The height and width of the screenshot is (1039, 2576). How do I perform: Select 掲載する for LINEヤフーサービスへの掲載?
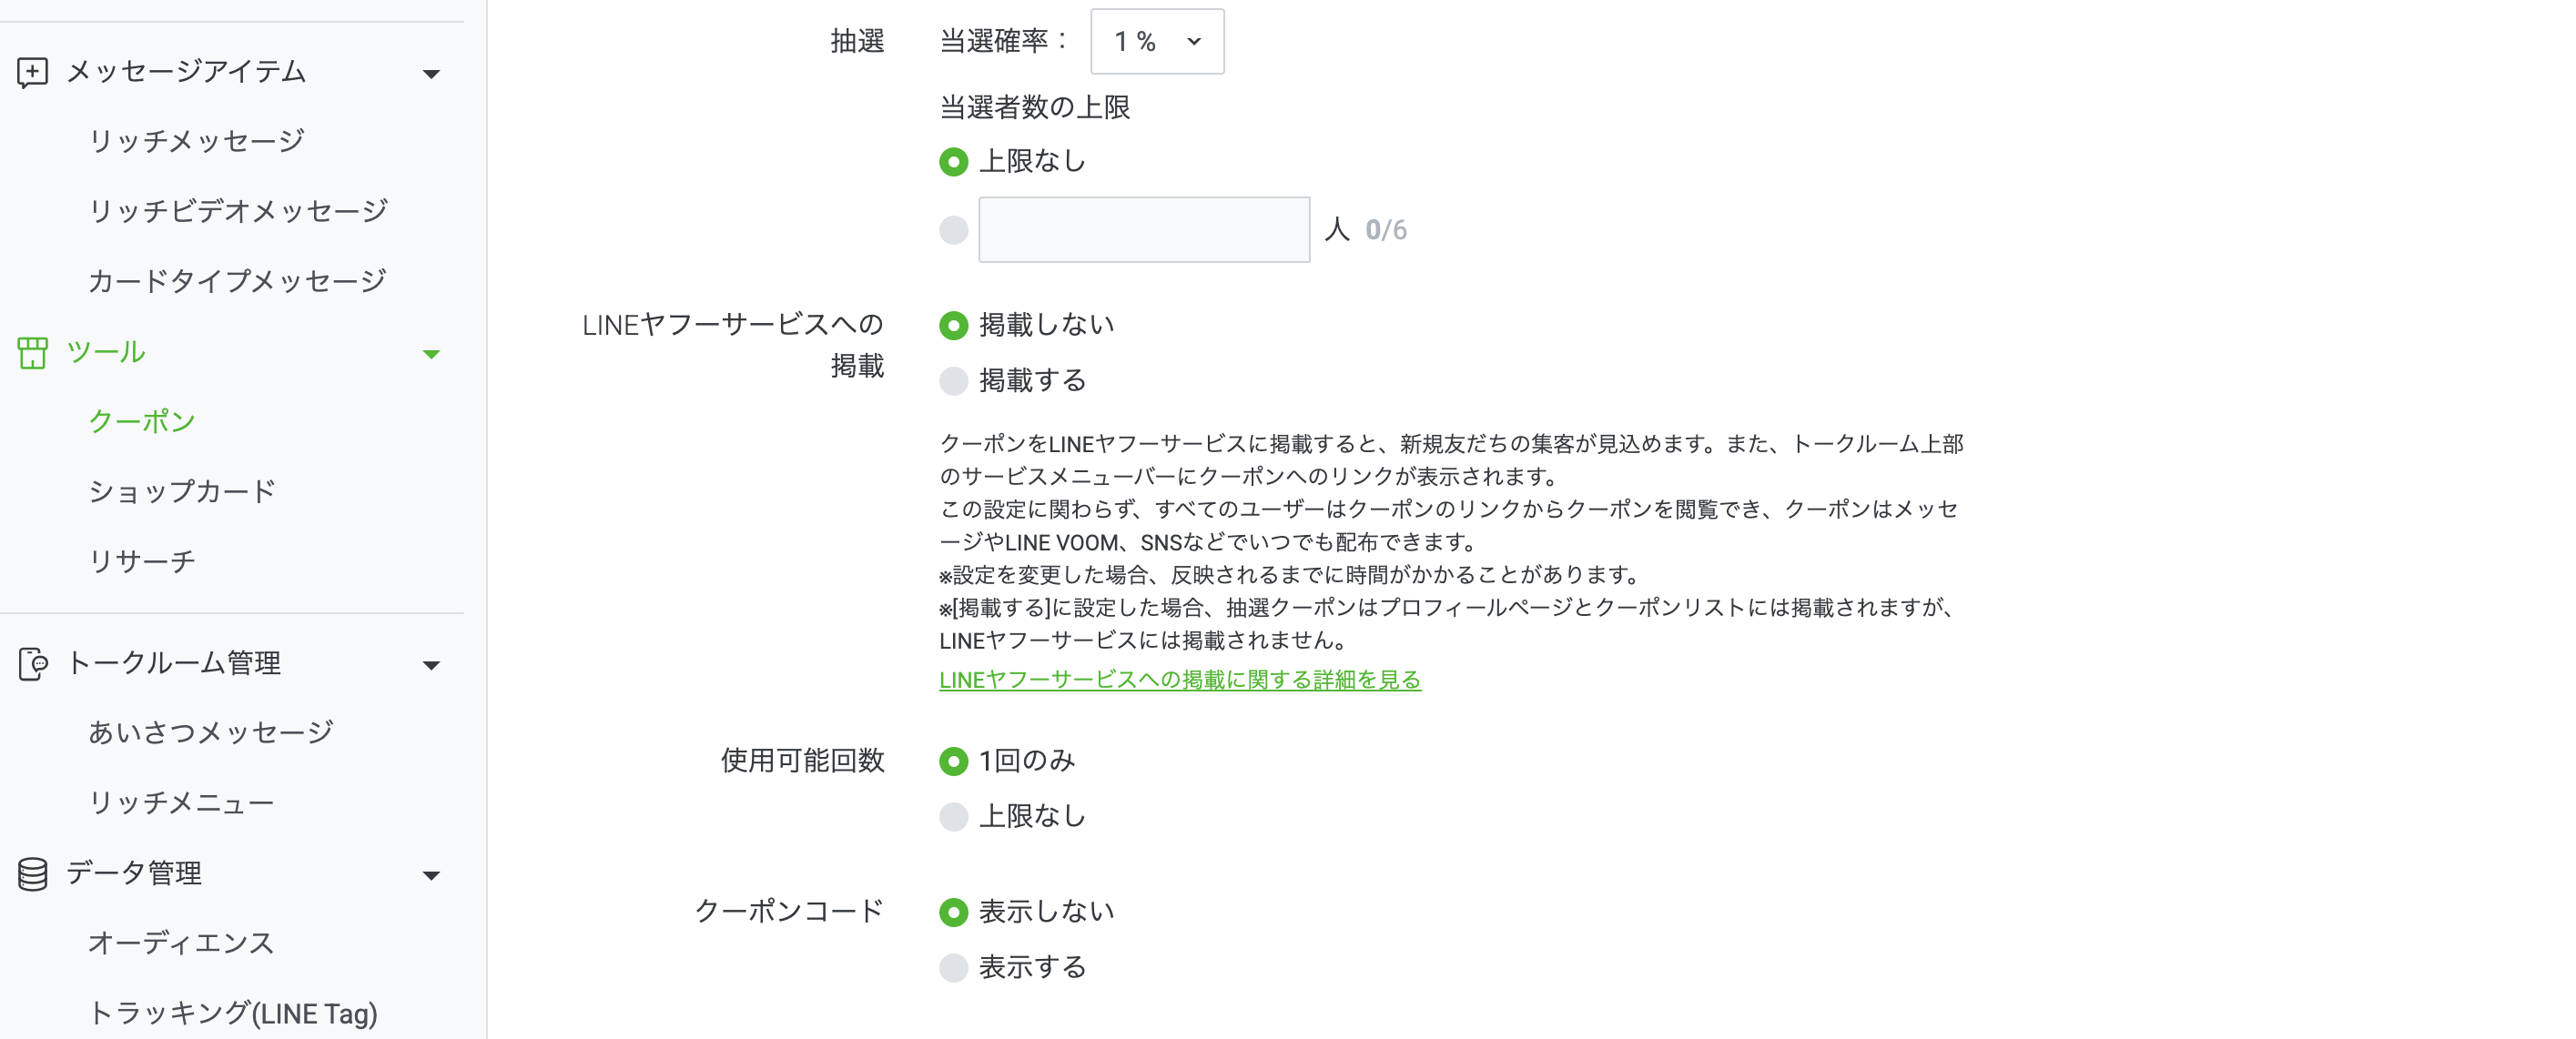tap(953, 380)
